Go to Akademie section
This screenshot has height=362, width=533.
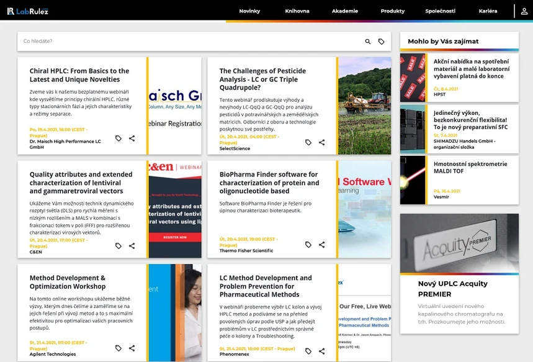(x=345, y=11)
